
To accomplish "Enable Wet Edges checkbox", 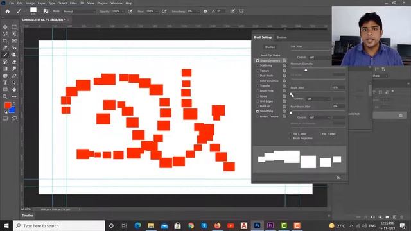I will (x=258, y=101).
